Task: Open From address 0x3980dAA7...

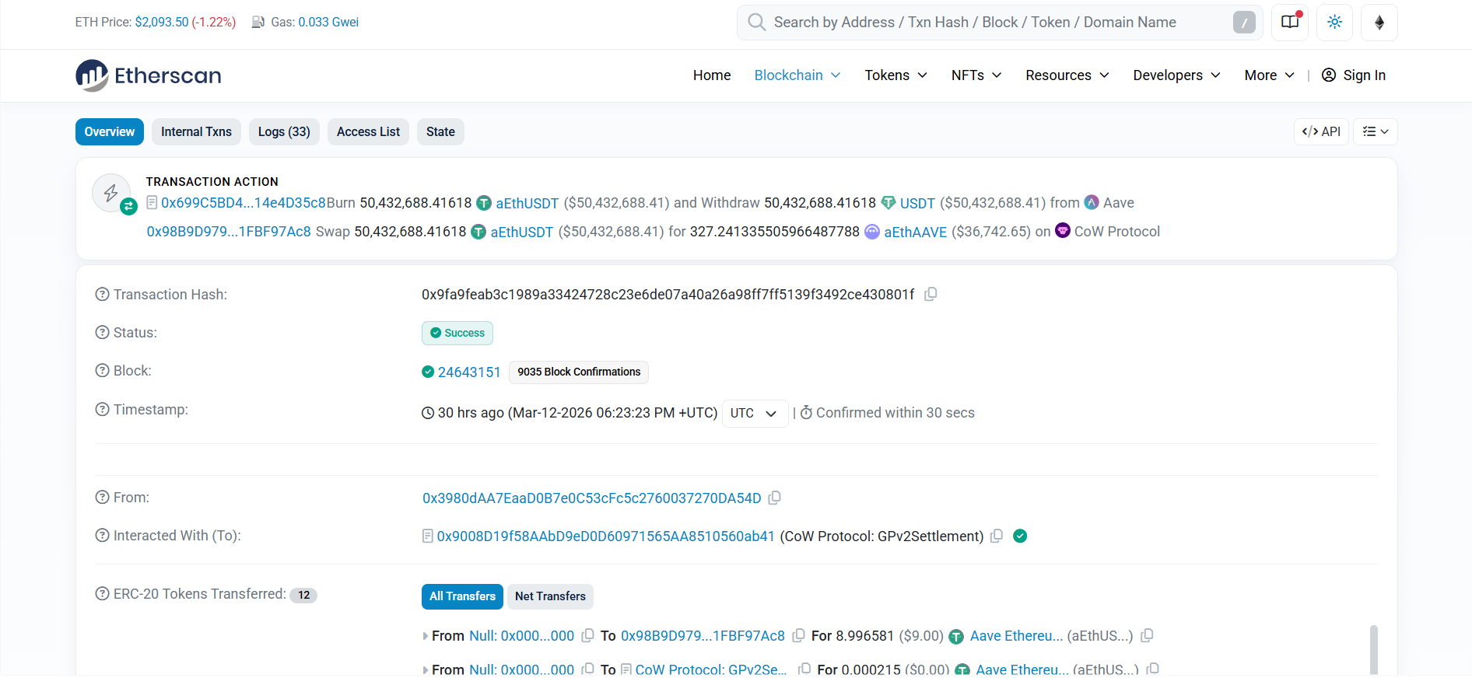Action: tap(592, 498)
